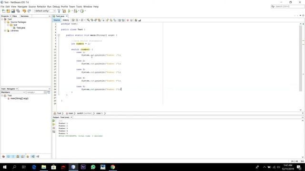Switch editor to Source view

pyautogui.click(x=57, y=20)
